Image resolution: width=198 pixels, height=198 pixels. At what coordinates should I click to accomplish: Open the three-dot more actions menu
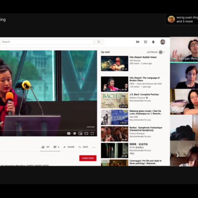[x=94, y=147]
